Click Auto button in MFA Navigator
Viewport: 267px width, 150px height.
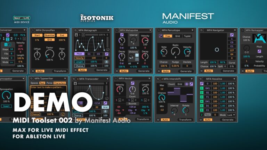click(x=209, y=71)
